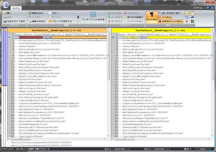Click the blue swap-arrows icon
The height and width of the screenshot is (152, 216).
coord(192,17)
